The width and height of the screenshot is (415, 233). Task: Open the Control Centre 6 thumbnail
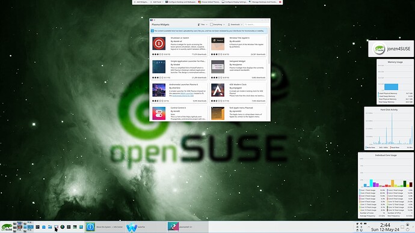point(159,113)
